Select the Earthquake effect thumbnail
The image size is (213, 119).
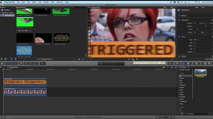coord(200,73)
